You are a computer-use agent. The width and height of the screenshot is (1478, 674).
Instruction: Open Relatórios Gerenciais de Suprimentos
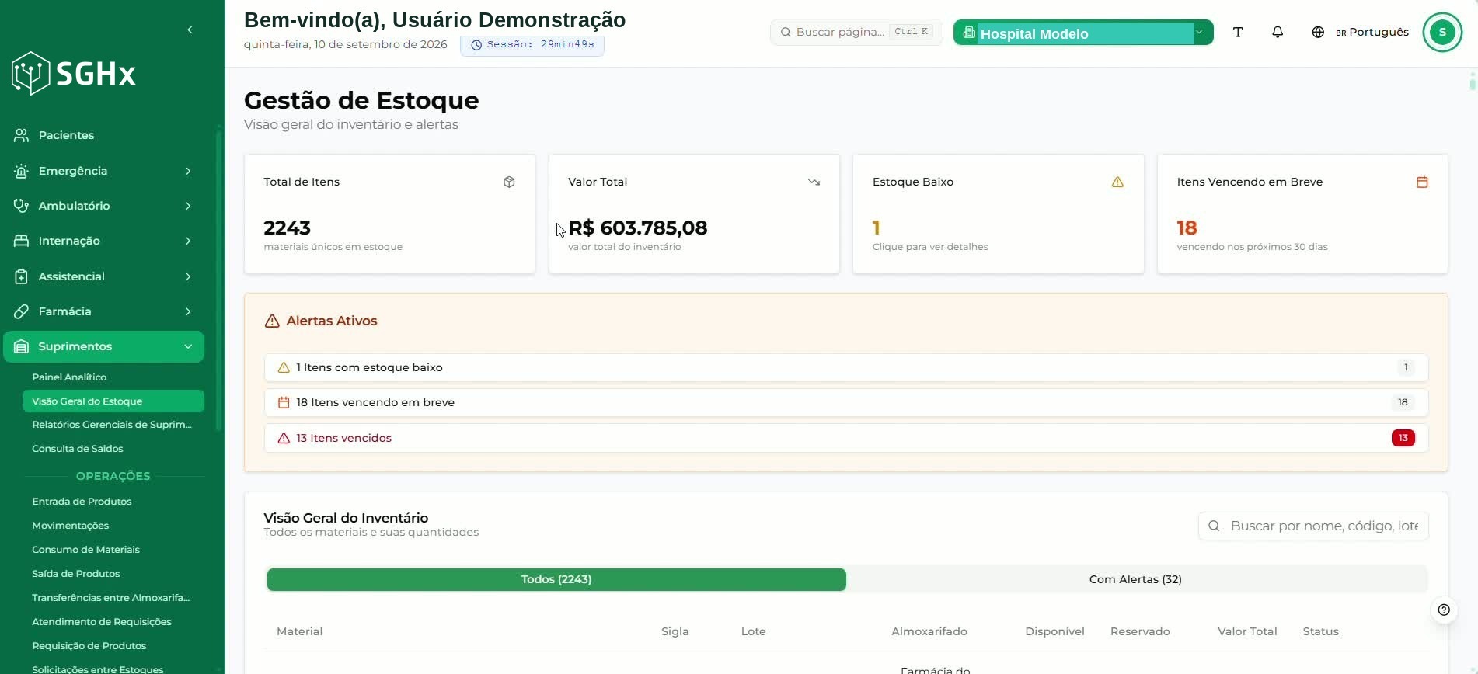pyautogui.click(x=113, y=425)
